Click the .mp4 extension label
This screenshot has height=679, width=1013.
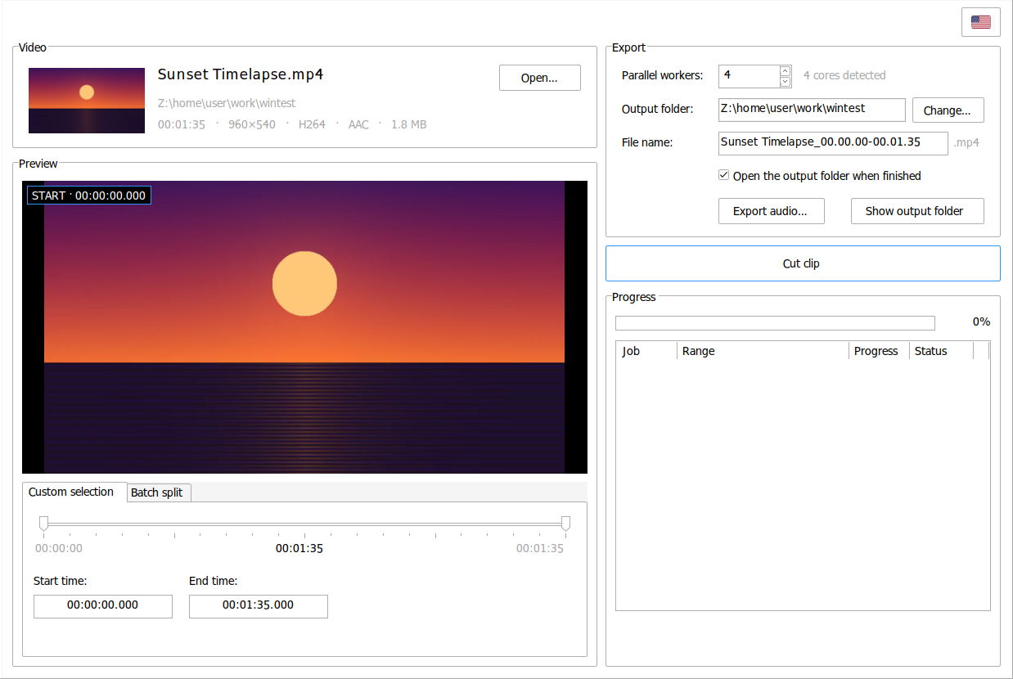point(966,142)
